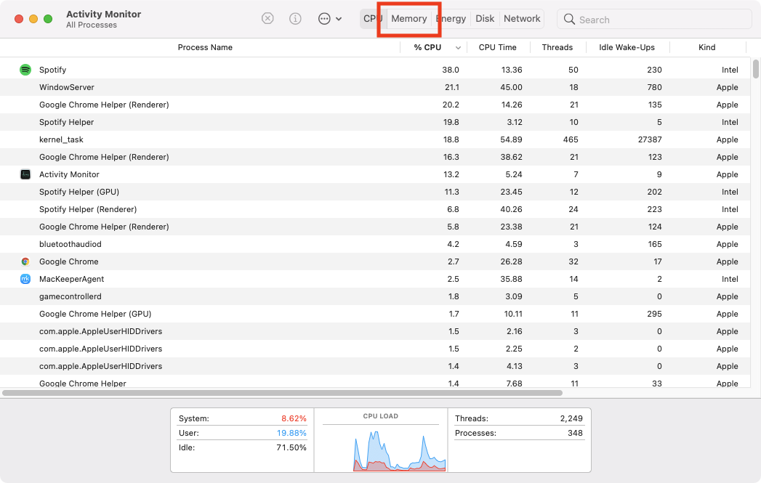Select the kernel_task process row
This screenshot has height=483, width=761.
pos(377,139)
